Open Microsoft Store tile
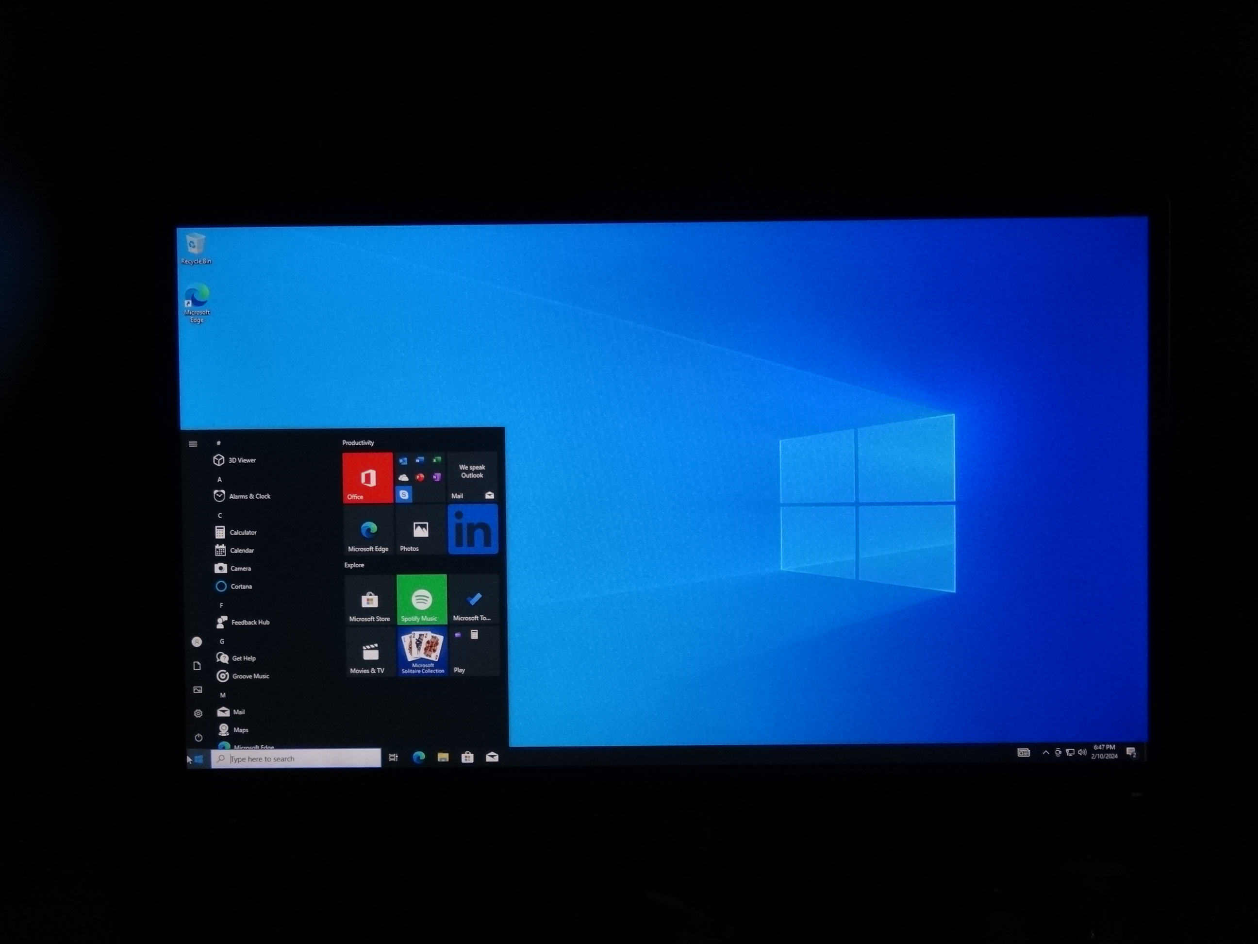Screen dimensions: 1258x944 tap(370, 600)
